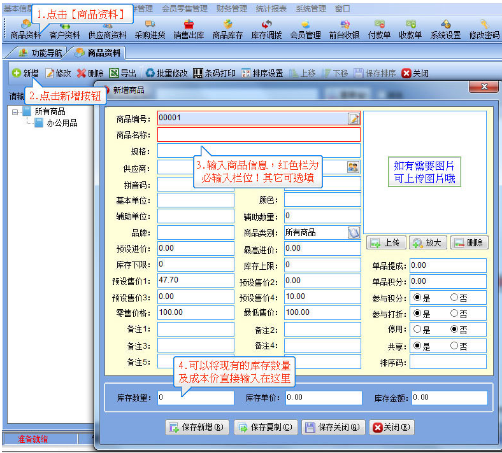Open 采购进货 toolbar icon
This screenshot has width=502, height=453.
click(x=150, y=31)
